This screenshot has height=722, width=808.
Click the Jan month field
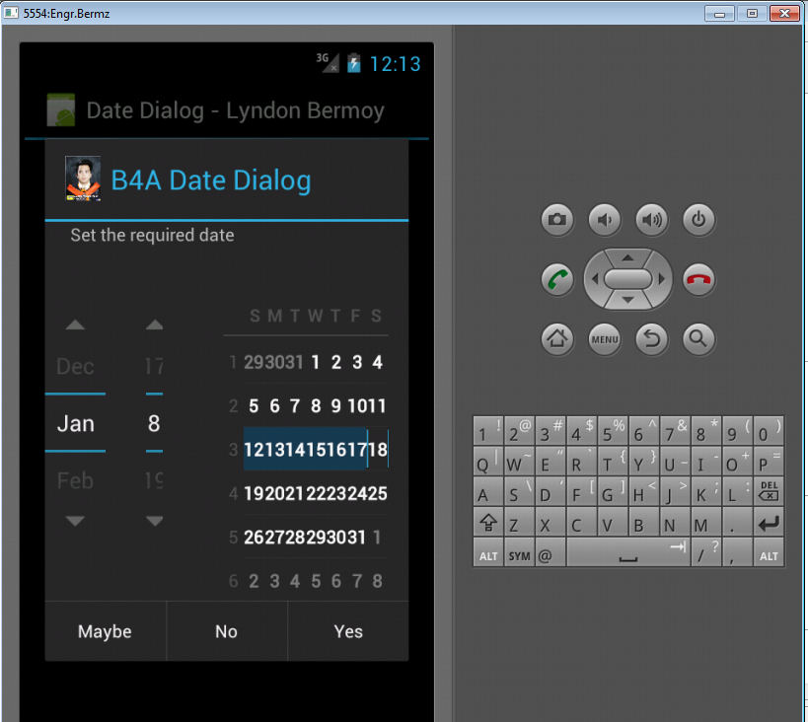coord(75,423)
